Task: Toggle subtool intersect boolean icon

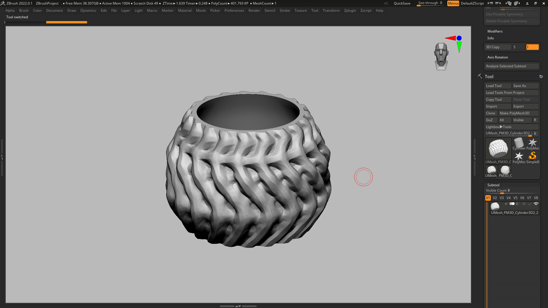Action: click(524, 204)
